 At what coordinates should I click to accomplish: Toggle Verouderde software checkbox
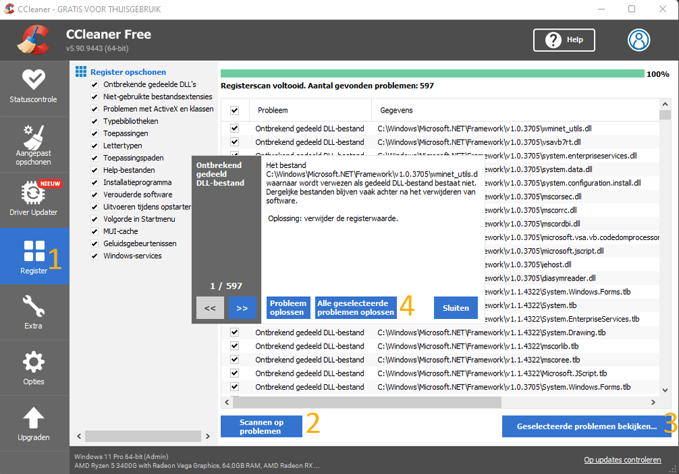(x=94, y=195)
